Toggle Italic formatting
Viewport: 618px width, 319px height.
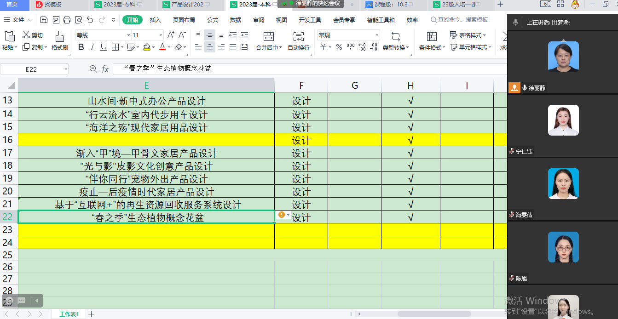click(92, 47)
